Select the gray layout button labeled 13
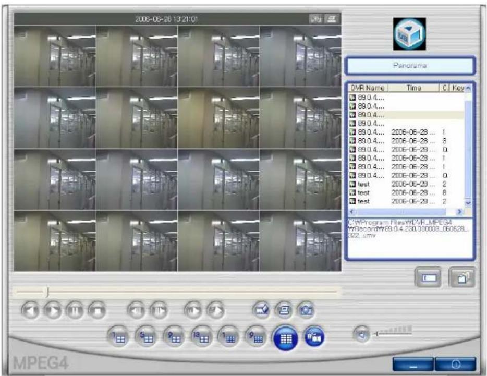 (201, 337)
